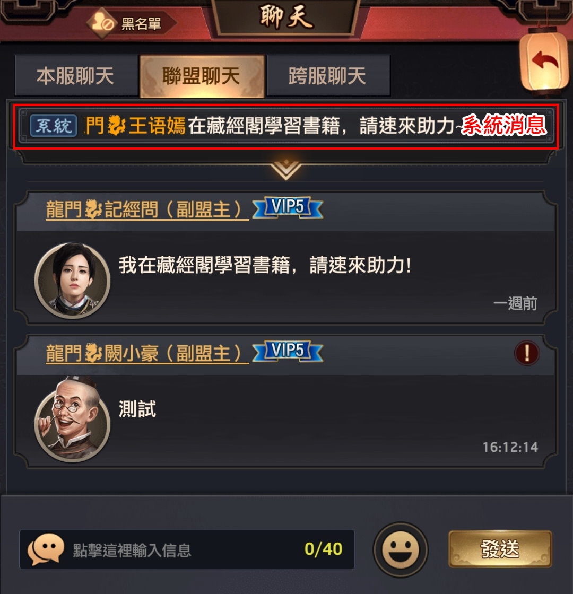
Task: Select the 聯盟聊天 tab
Action: point(202,76)
